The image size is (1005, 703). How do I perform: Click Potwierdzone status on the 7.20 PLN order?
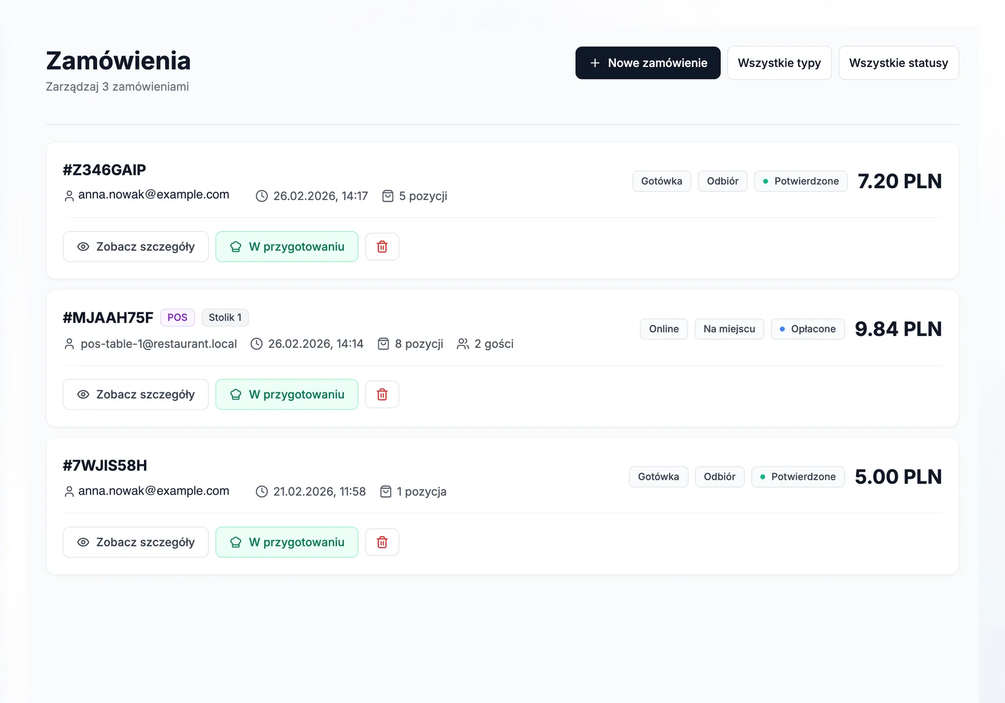pyautogui.click(x=801, y=181)
